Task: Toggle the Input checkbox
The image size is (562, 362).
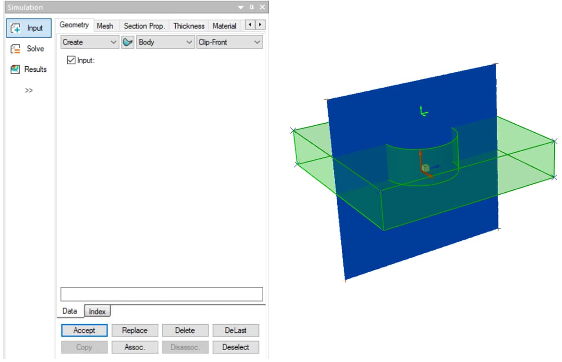Action: [71, 60]
